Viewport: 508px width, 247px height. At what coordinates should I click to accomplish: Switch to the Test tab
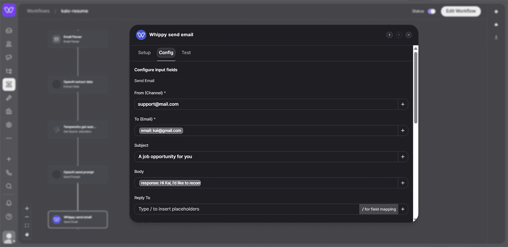(x=186, y=52)
